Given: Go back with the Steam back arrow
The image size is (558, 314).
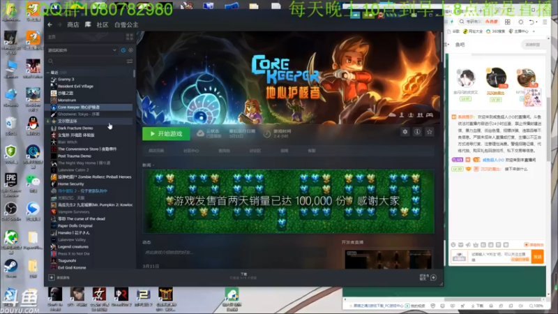Looking at the screenshot, I should pos(50,24).
